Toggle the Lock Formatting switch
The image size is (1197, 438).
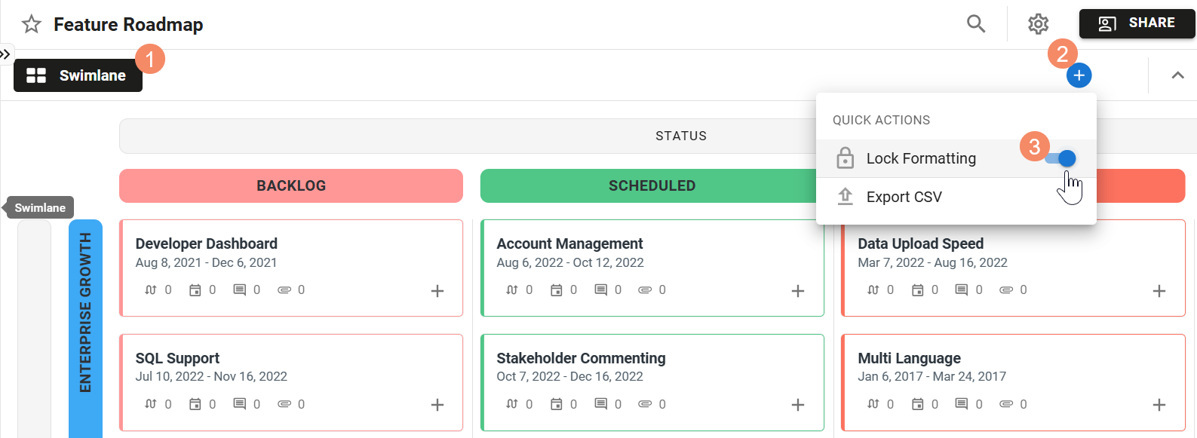coord(1060,158)
